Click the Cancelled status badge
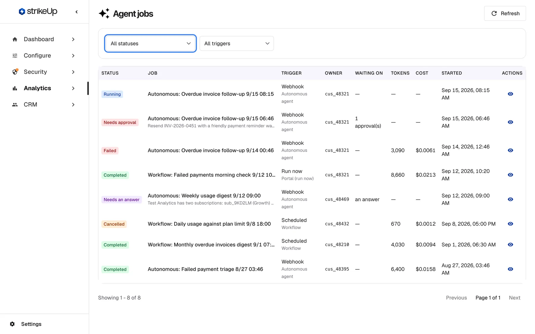This screenshot has height=334, width=535. (x=114, y=224)
